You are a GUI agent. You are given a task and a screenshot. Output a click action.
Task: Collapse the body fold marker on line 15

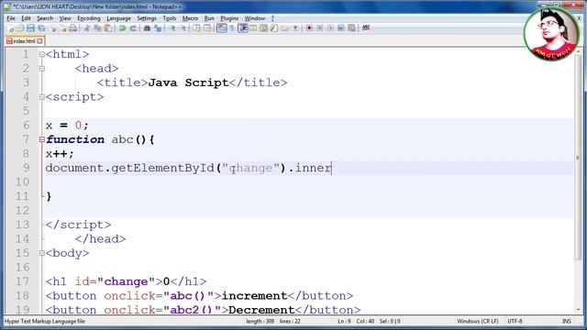click(x=42, y=253)
